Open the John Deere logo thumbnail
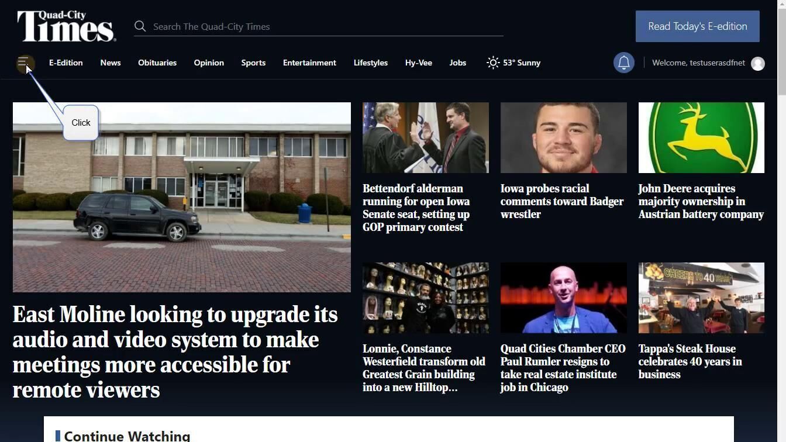The image size is (786, 442). pos(701,138)
